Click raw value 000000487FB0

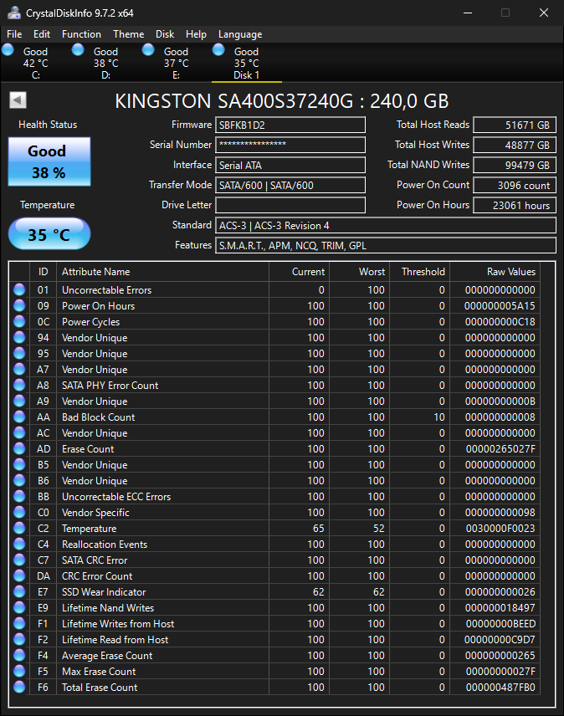(x=500, y=687)
